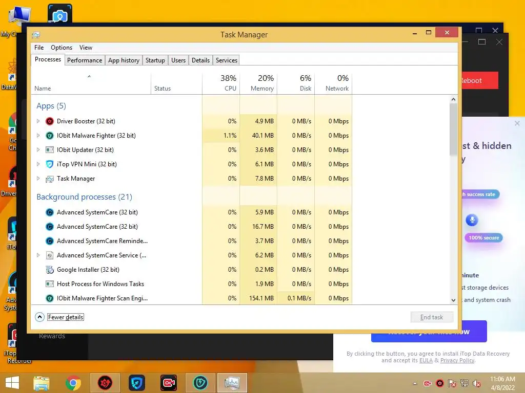Screen dimensions: 525x393
Task: Click the Fewer details link text
Action: [66, 317]
